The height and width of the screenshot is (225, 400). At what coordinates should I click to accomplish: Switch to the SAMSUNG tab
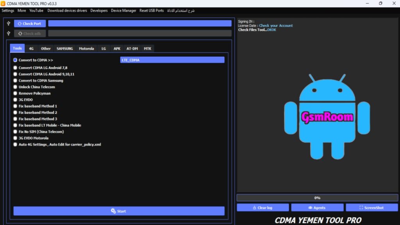coord(64,48)
